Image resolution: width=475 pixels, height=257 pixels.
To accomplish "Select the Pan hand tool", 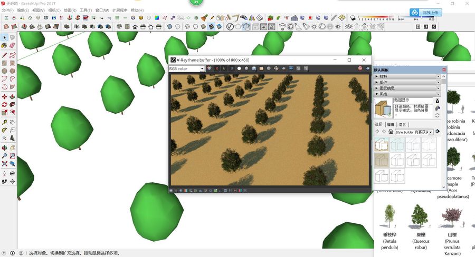I will pos(12,148).
